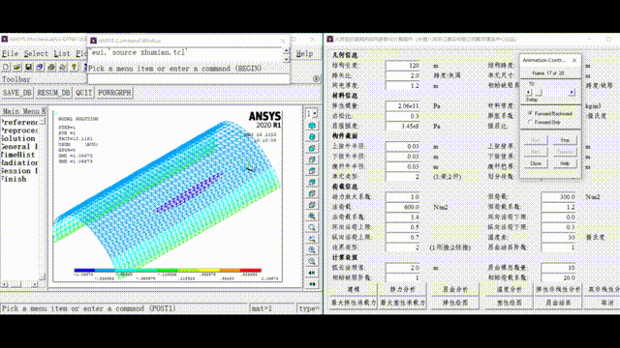Viewport: 620px width, 348px height.
Task: Select the Isometric View icon in view toolbar
Action: [312, 126]
